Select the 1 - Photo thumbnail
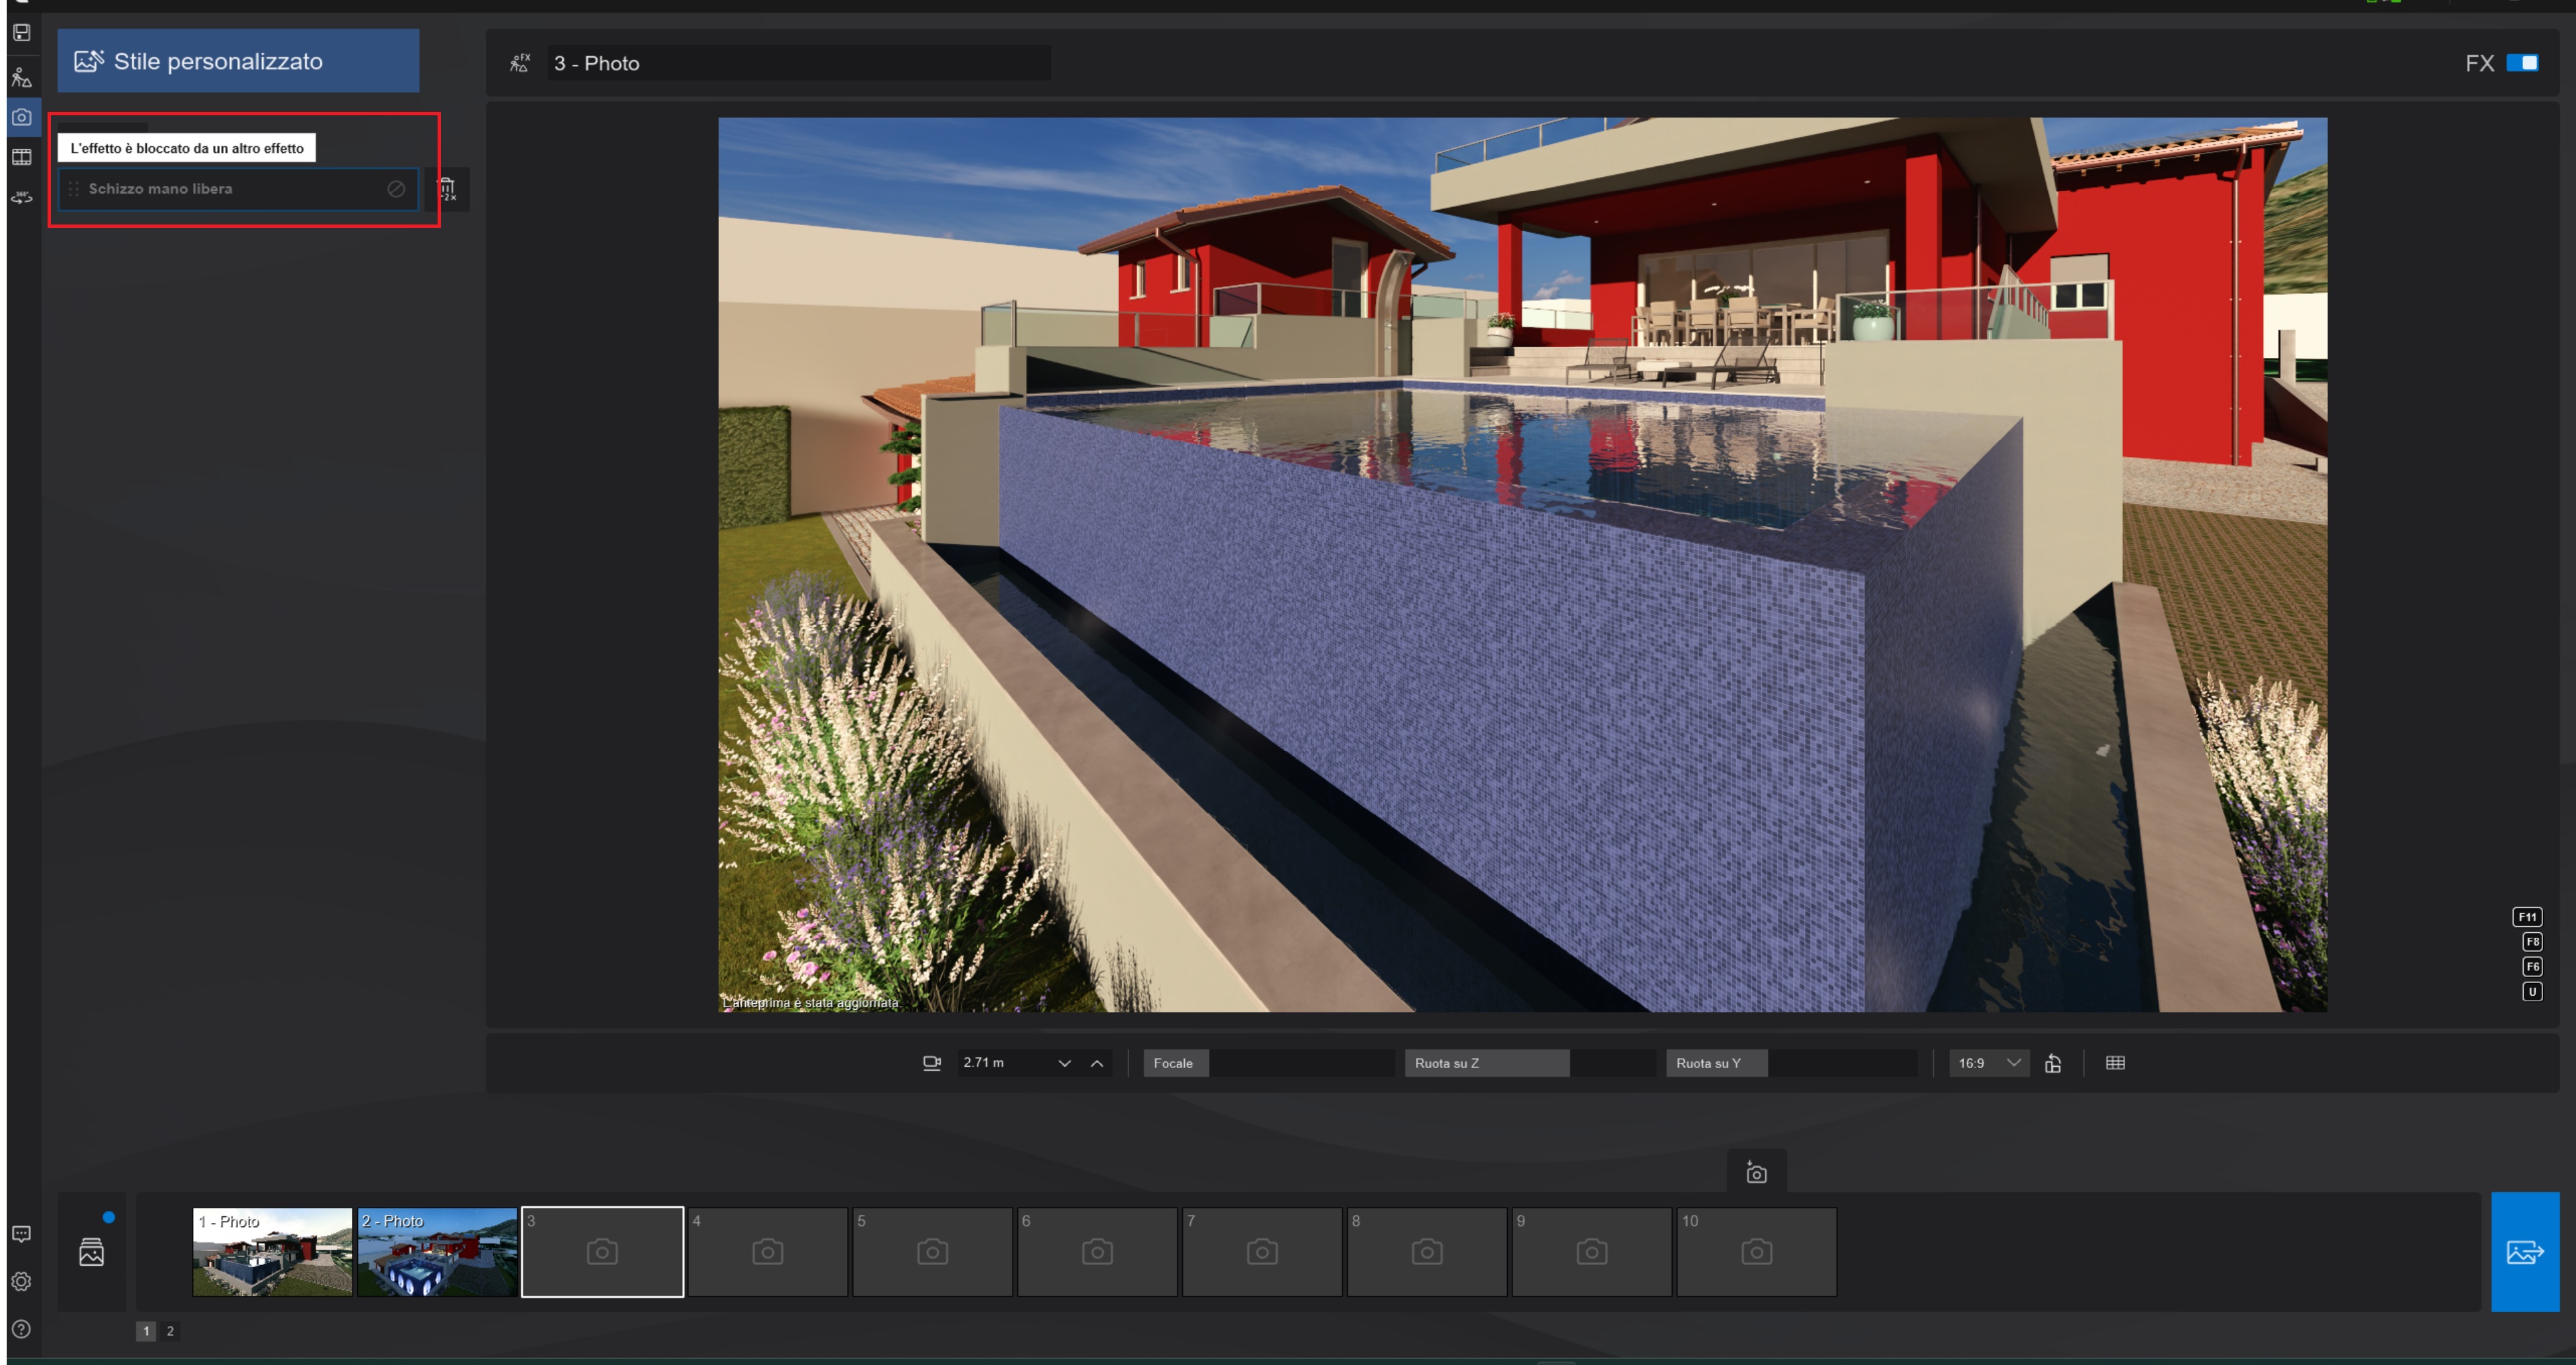2576x1365 pixels. click(x=272, y=1252)
